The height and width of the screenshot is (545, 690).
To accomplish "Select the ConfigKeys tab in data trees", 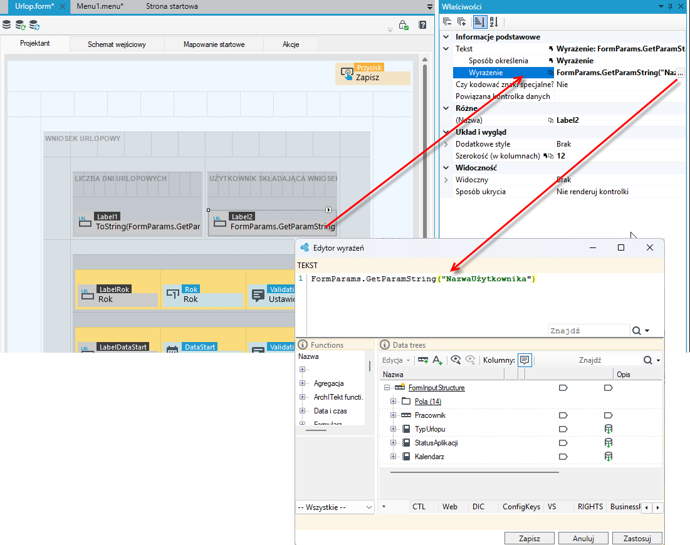I will [x=521, y=507].
